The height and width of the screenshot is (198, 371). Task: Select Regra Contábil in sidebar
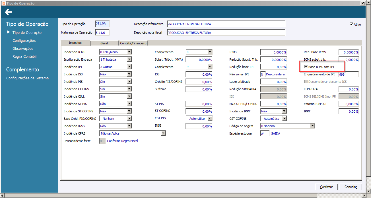click(x=24, y=57)
